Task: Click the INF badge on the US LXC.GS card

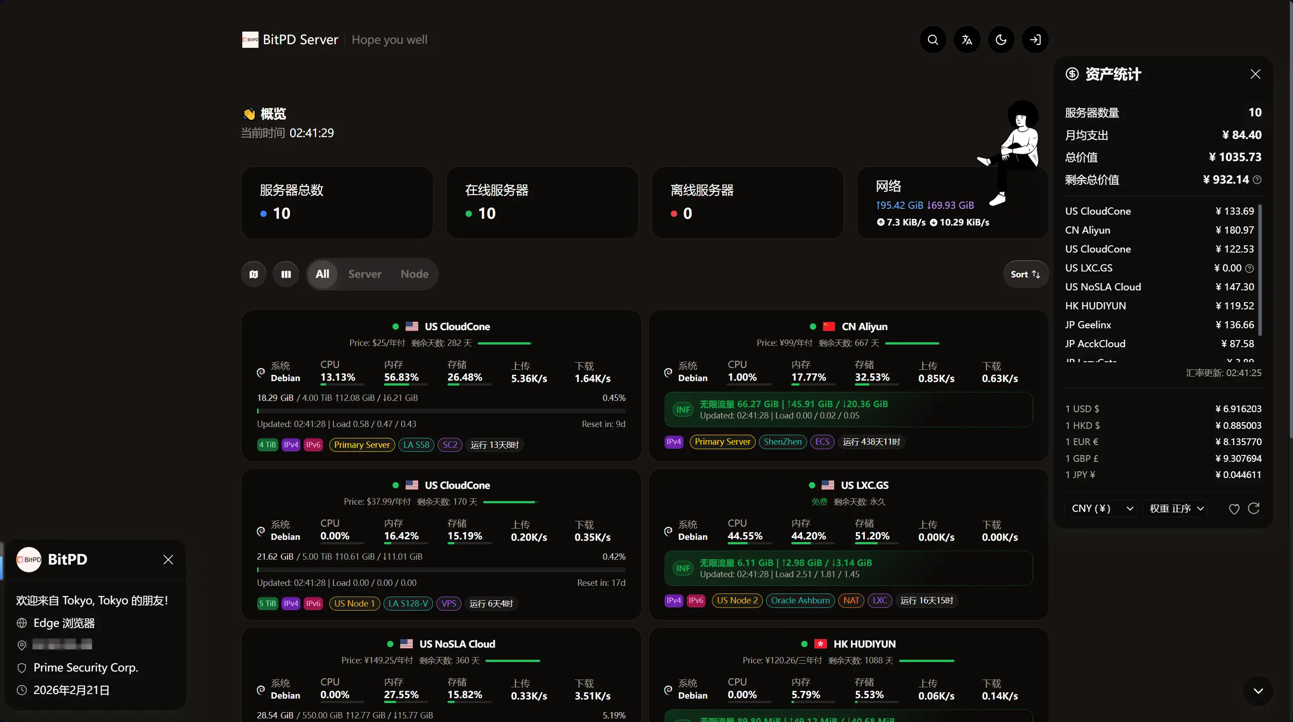Action: pos(683,568)
